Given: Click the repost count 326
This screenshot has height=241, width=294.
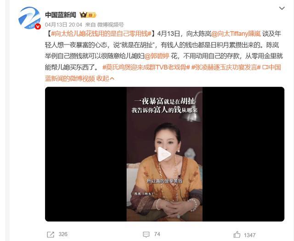Looking at the screenshot, I should 63,234.
